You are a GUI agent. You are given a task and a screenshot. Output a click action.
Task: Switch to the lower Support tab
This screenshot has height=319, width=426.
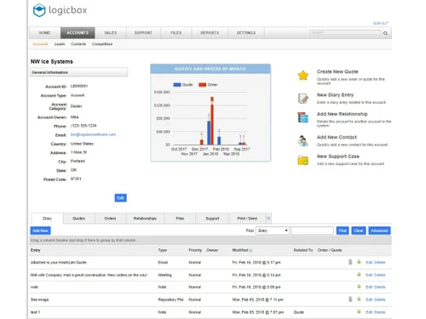point(212,219)
